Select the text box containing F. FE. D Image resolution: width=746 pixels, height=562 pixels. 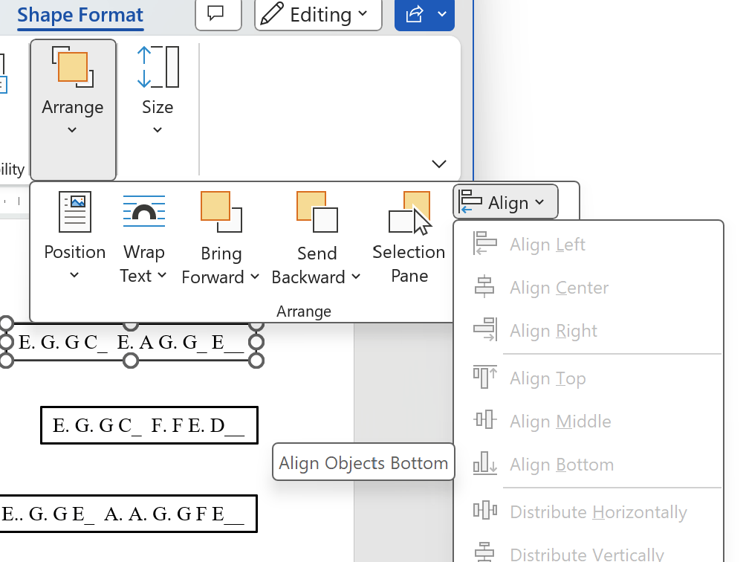[149, 425]
